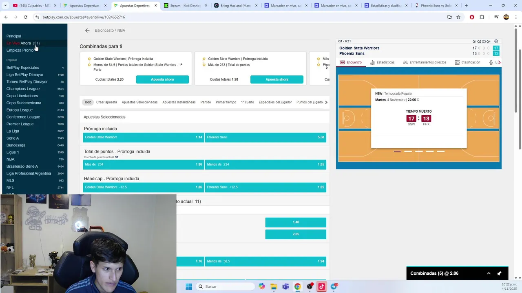Open En Vivo Ahora sidebar link

click(23, 43)
